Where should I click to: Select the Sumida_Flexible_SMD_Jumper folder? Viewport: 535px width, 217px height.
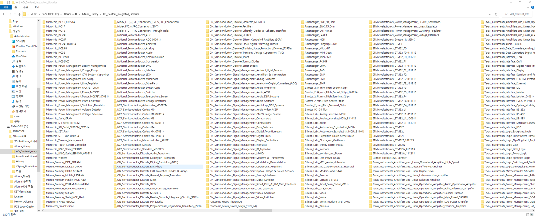coord(388,158)
